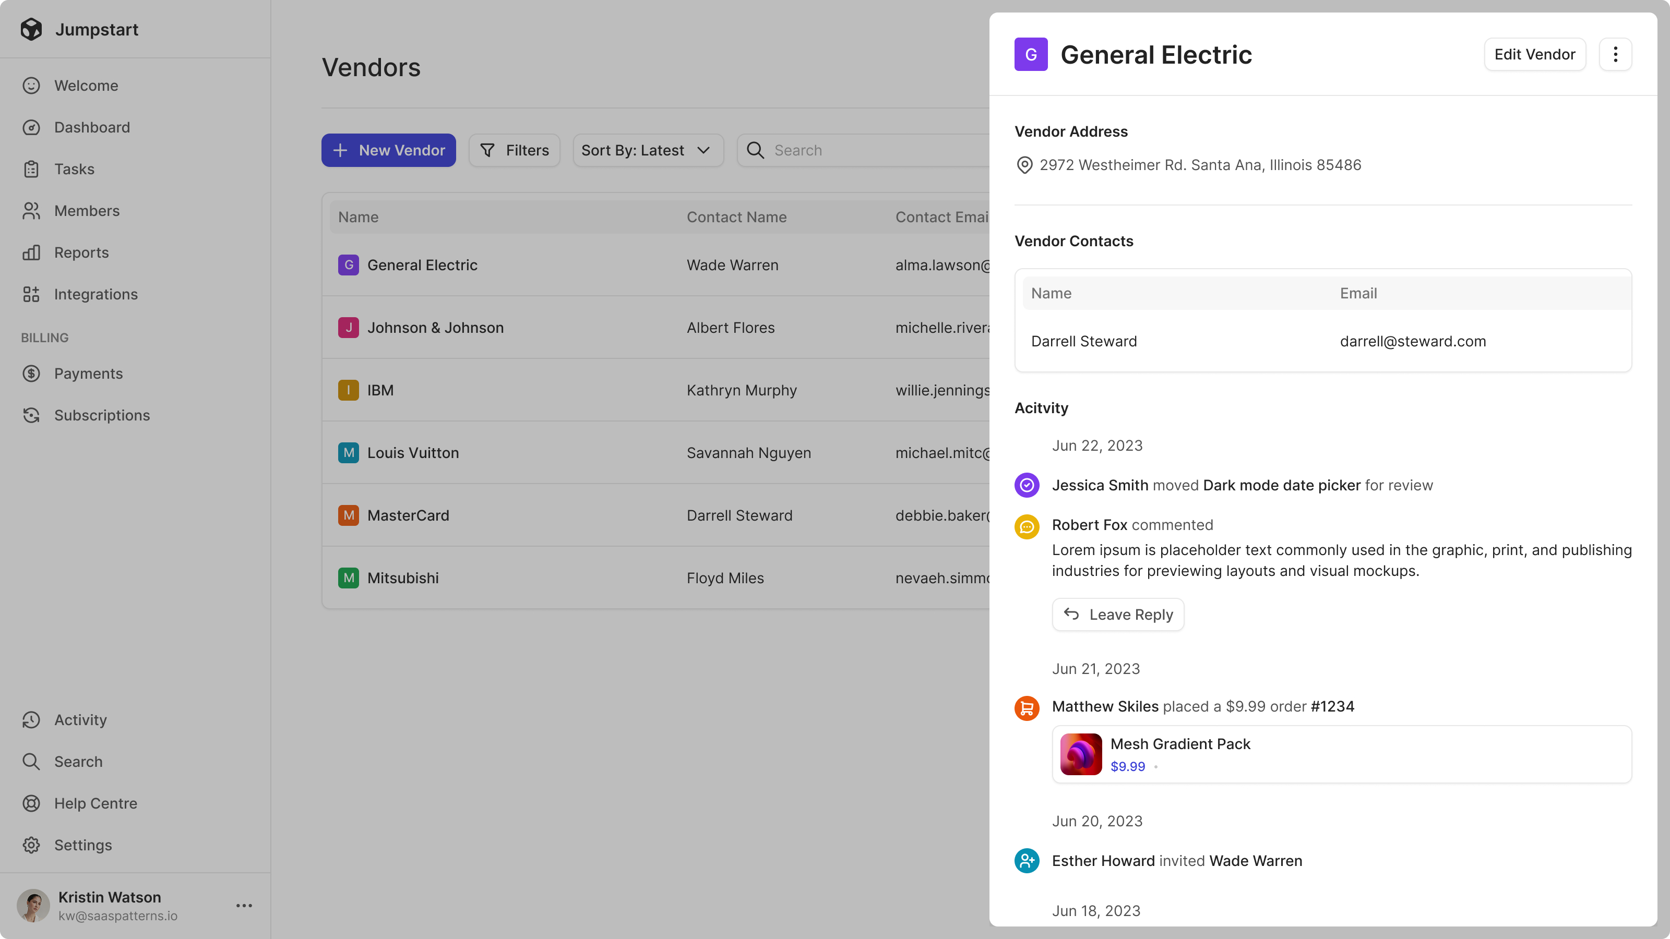Open Settings from sidebar
Viewport: 1670px width, 939px height.
pyautogui.click(x=82, y=845)
